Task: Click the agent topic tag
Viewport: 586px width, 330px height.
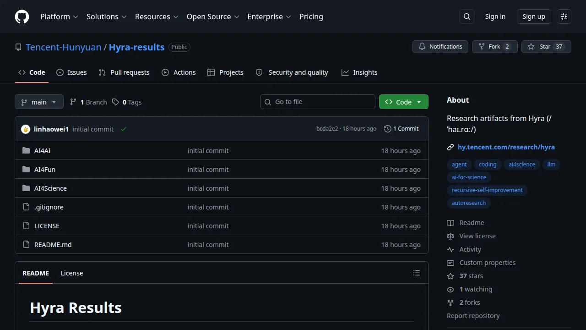Action: pos(459,165)
